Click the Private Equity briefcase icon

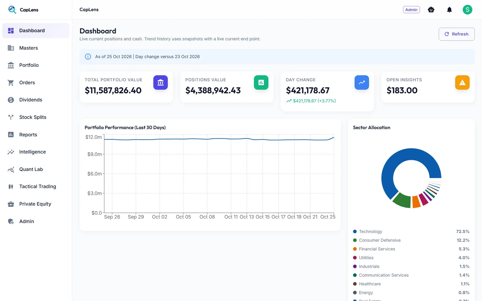11,204
